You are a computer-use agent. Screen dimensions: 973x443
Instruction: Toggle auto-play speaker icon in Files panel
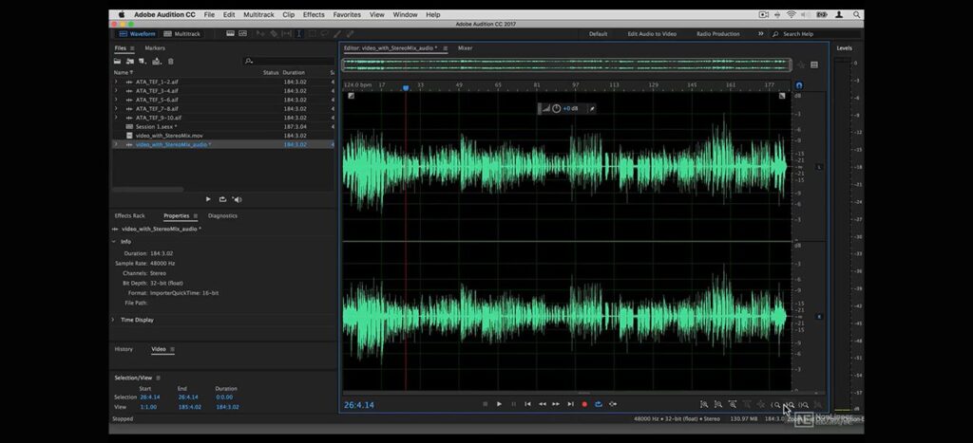tap(237, 199)
